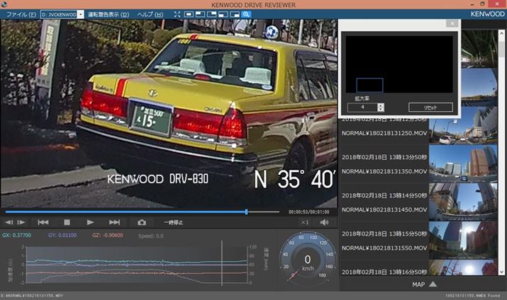Take a snapshot with the camera icon
This screenshot has height=300, width=507.
click(142, 222)
